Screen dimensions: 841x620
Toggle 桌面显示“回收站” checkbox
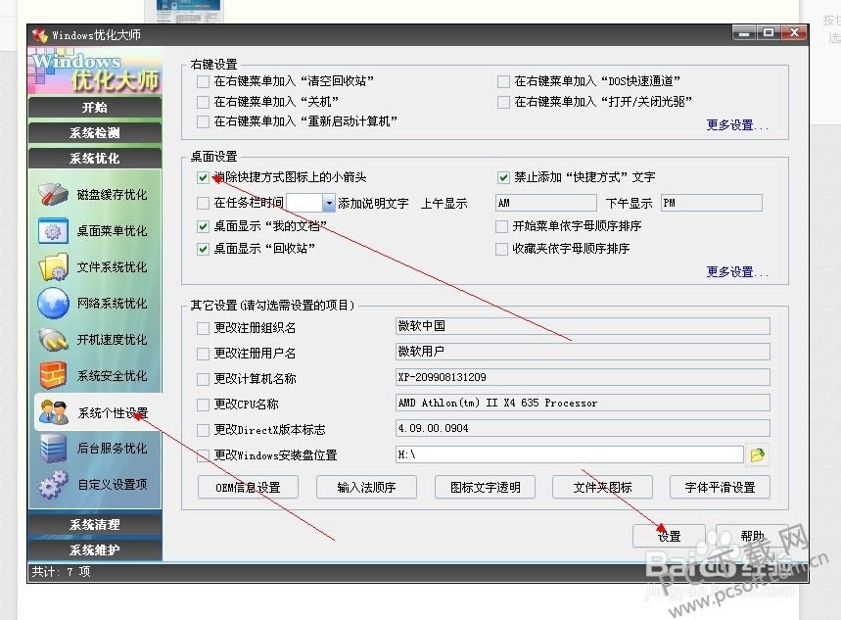click(x=203, y=249)
